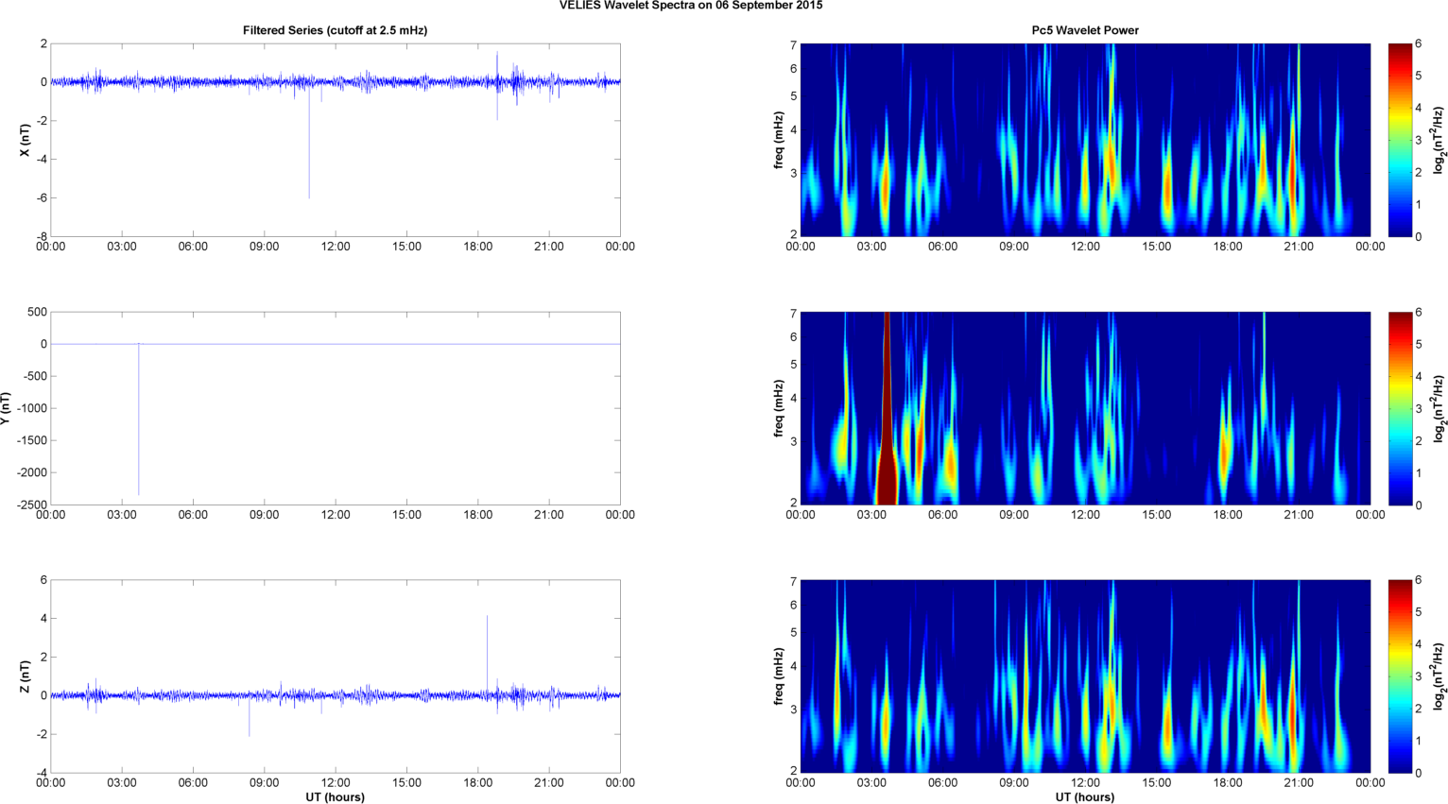This screenshot has width=1448, height=804.
Task: Click the '500' tick on the Y series axis
Action: 38,312
